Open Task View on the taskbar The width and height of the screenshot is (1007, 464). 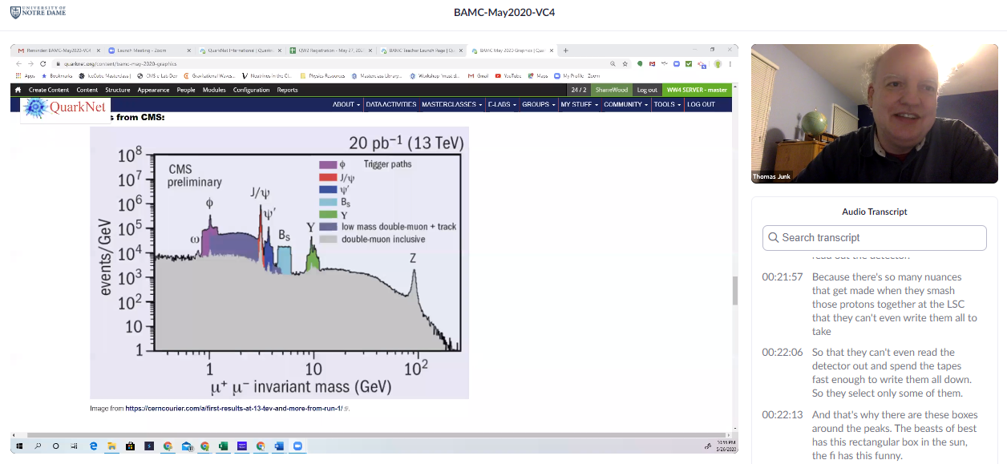click(74, 446)
